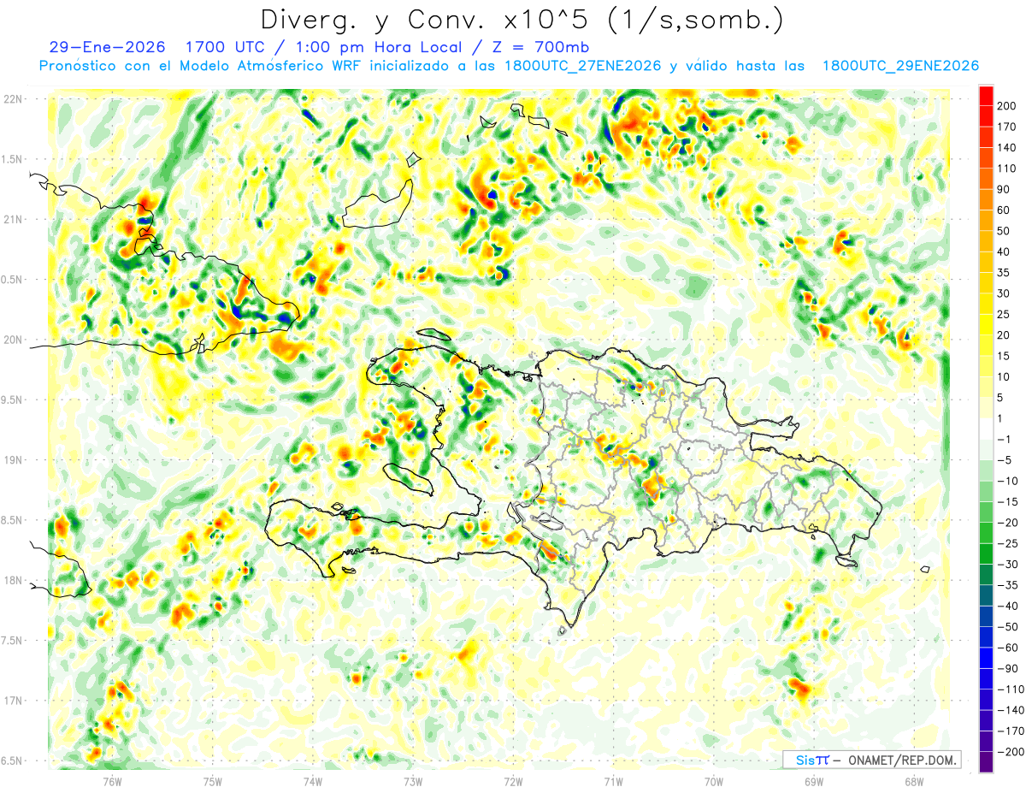The height and width of the screenshot is (793, 1026).
Task: Click the positive '25' colorbar label
Action: (1004, 314)
